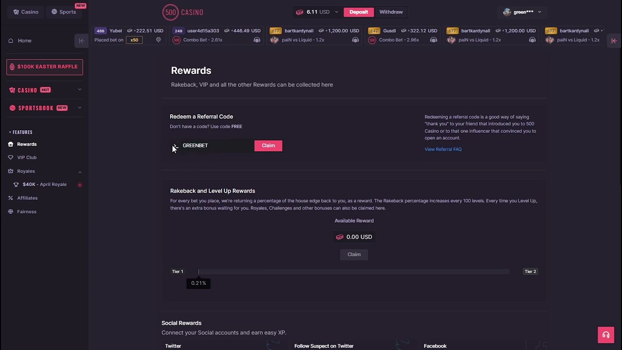Click the disabled rakeback Claim button

click(354, 255)
